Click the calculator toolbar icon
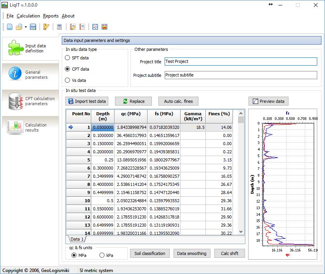Viewport: 325px width, 274px height. 59,27
